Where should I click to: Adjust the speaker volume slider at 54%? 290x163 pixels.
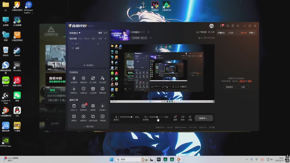[157, 117]
